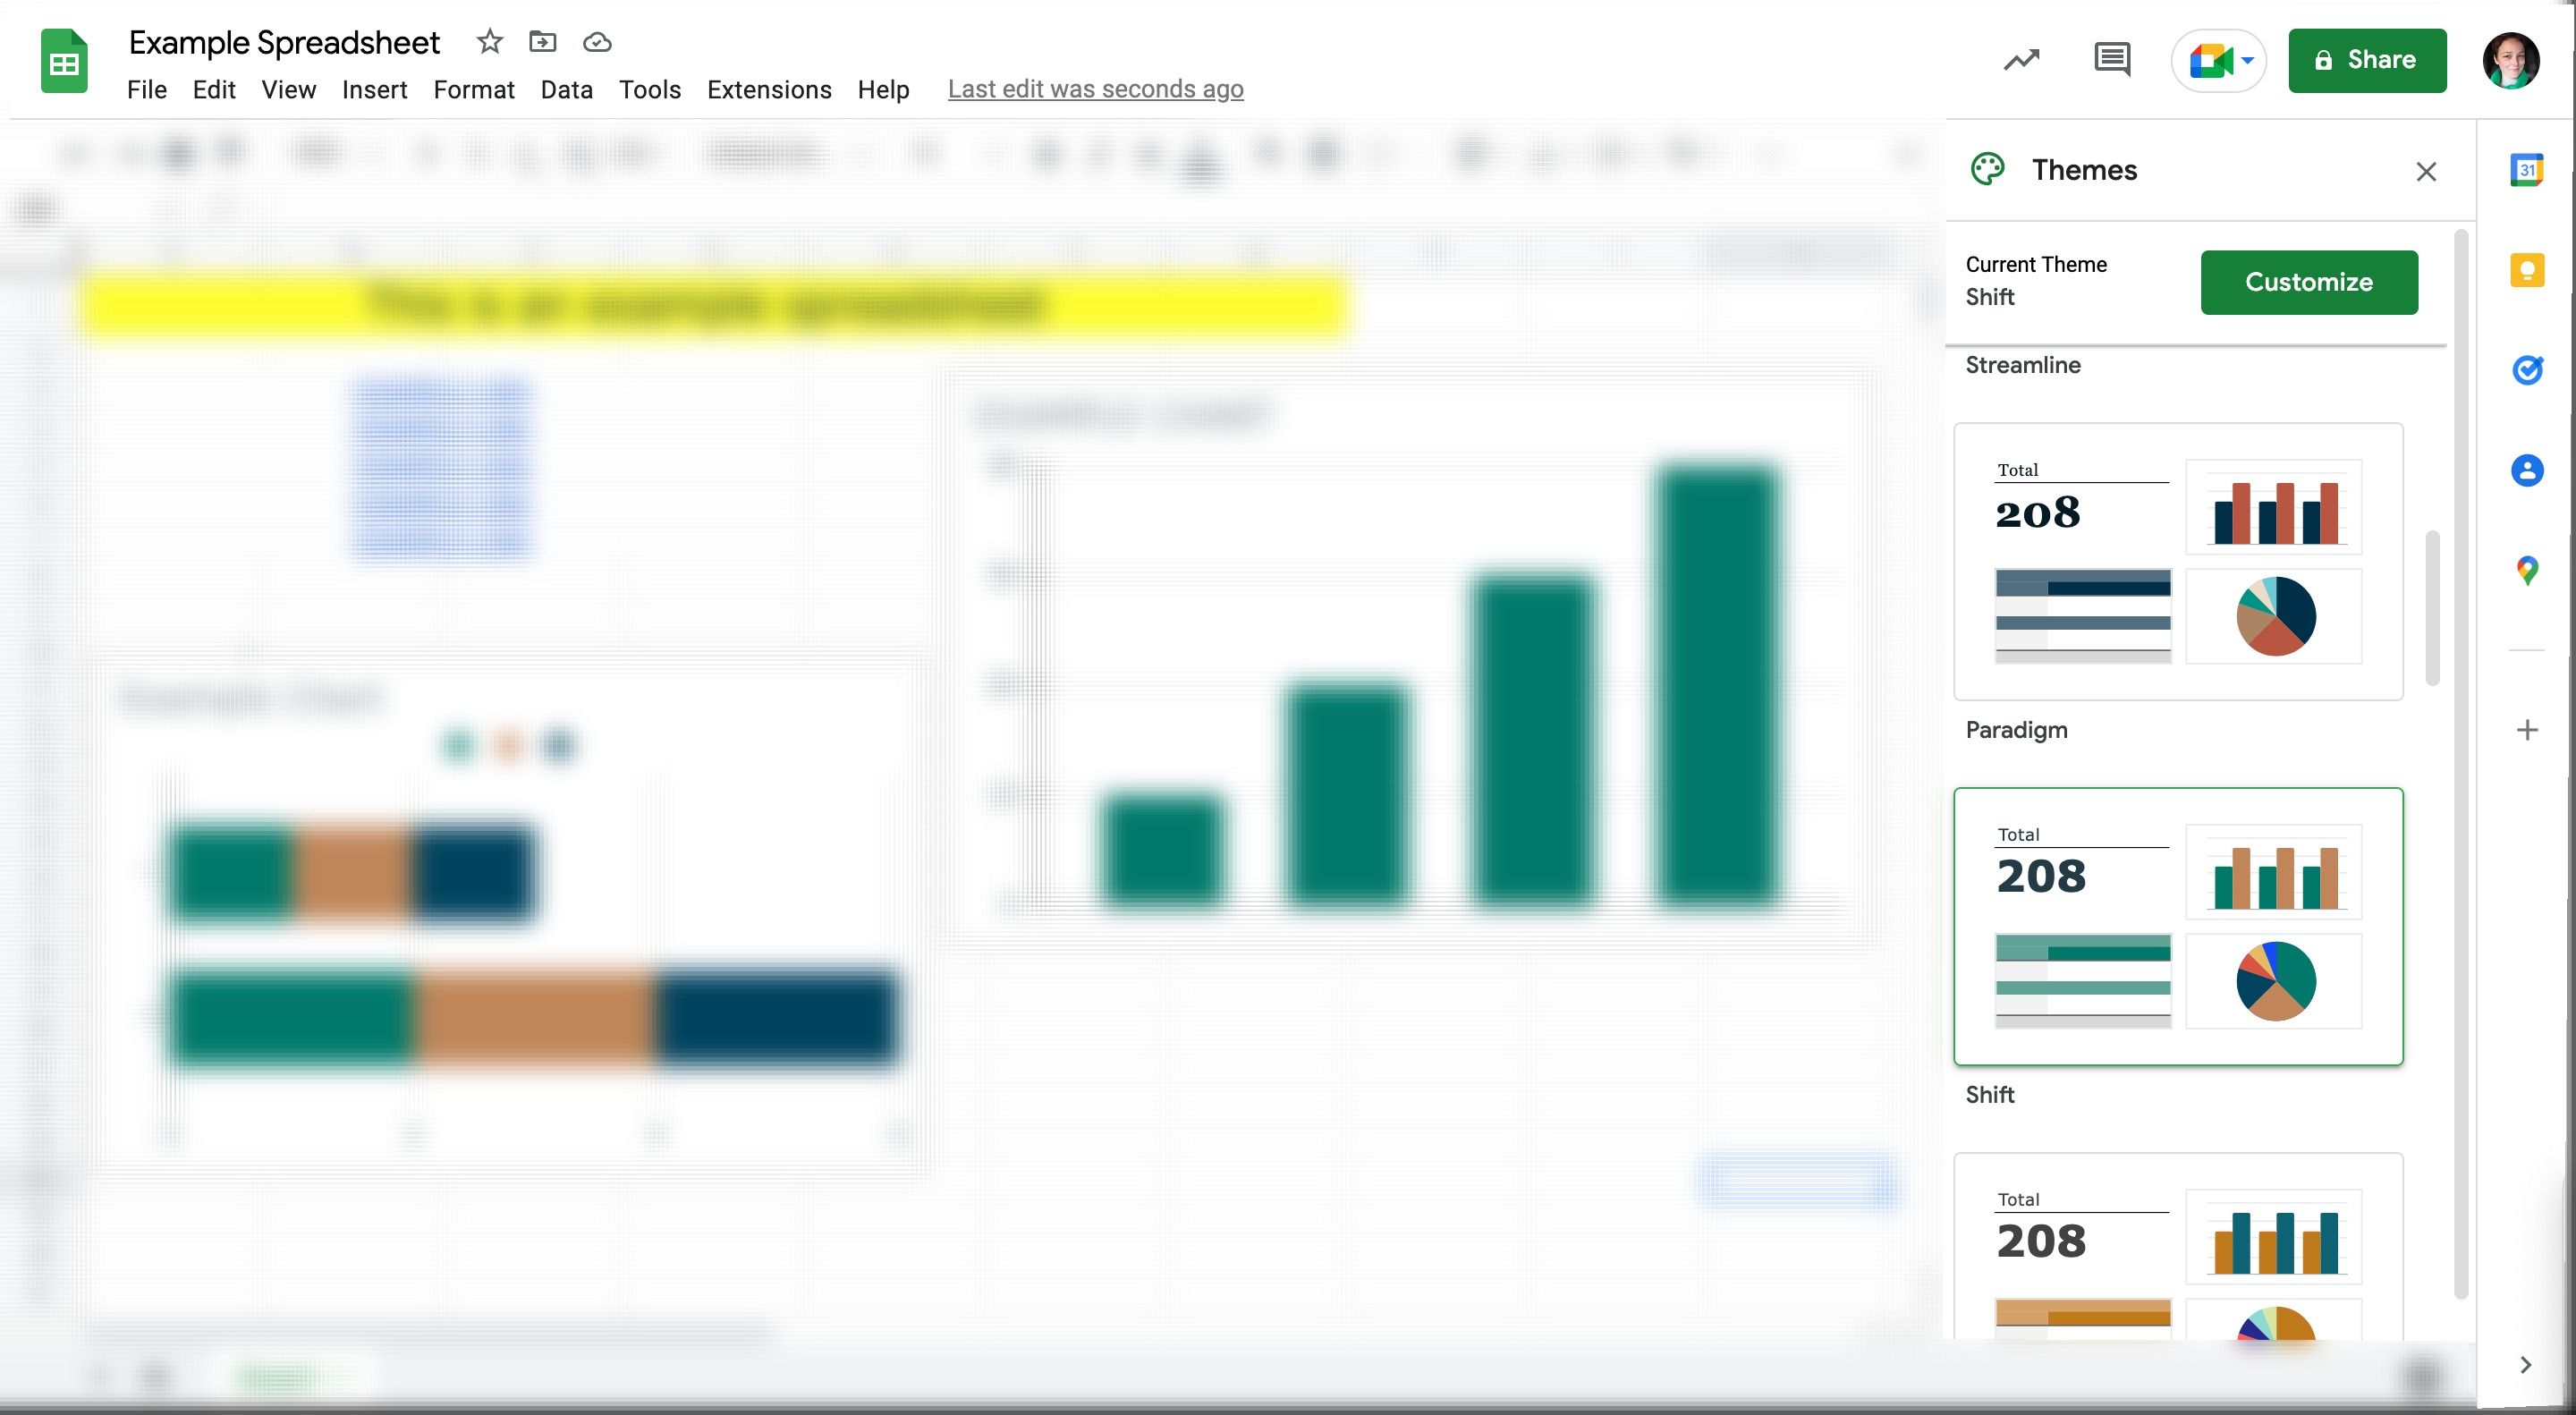
Task: Go to Sheets home via the green logo
Action: click(62, 61)
